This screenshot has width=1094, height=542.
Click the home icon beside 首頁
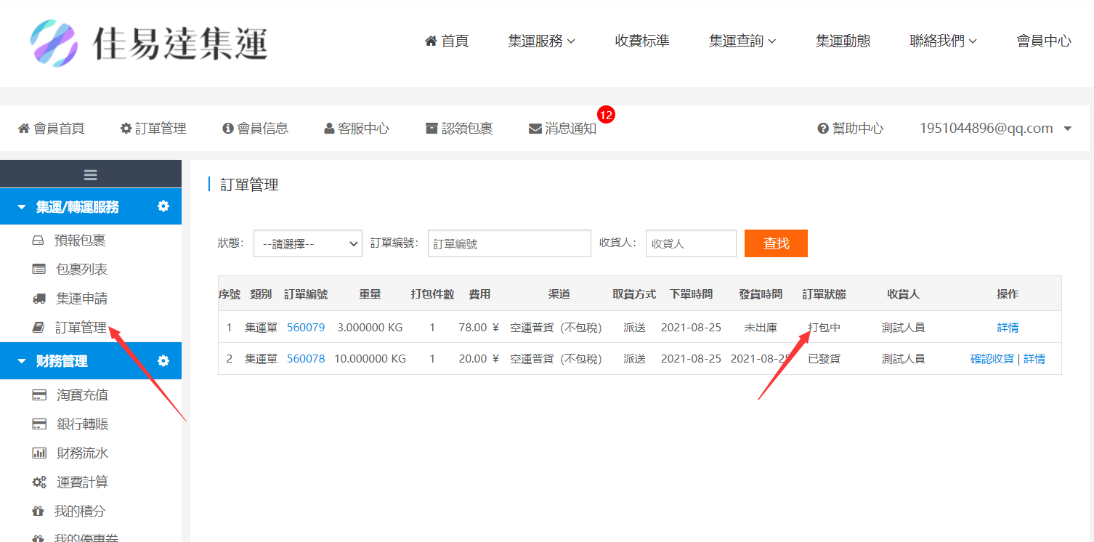(x=431, y=41)
